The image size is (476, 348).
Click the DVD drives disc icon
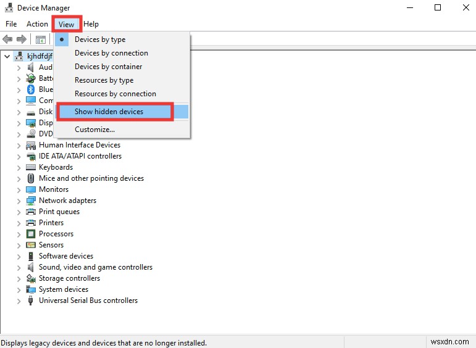pos(31,134)
